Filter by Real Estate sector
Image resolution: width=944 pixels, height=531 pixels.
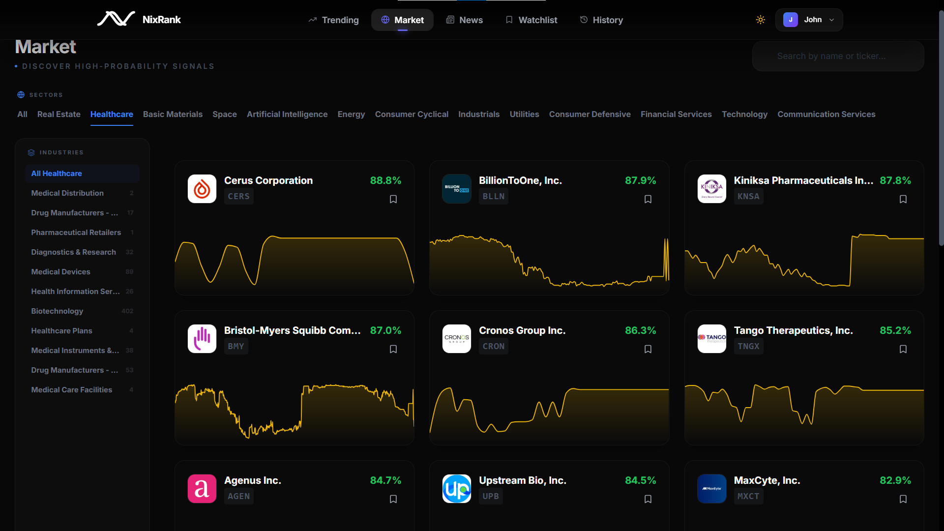click(x=59, y=114)
